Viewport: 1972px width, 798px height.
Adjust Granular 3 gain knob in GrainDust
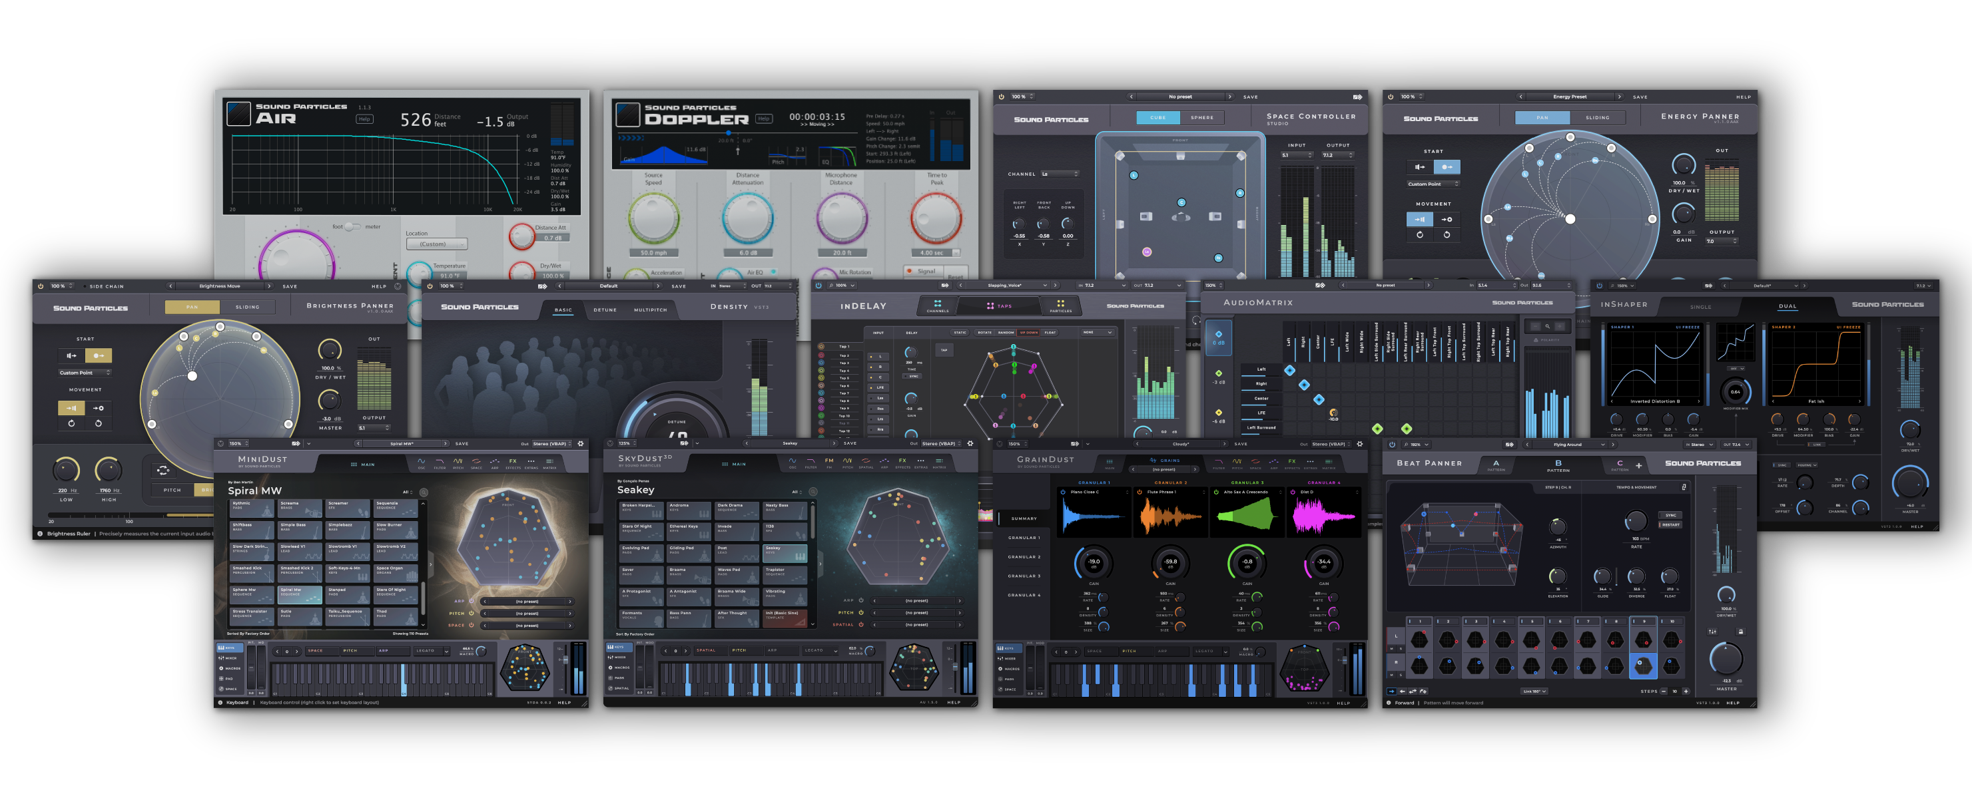(x=1247, y=563)
